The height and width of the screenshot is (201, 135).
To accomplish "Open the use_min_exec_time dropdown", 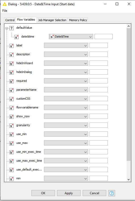I will (x=66, y=152).
